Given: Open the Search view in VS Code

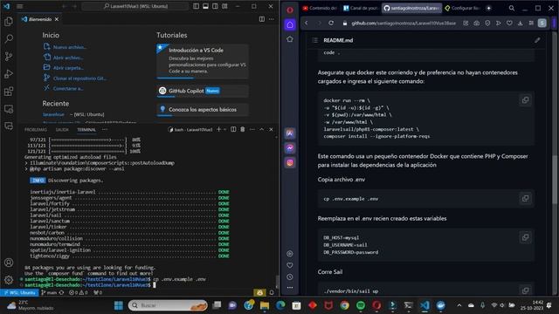Looking at the screenshot, I should click(x=9, y=38).
